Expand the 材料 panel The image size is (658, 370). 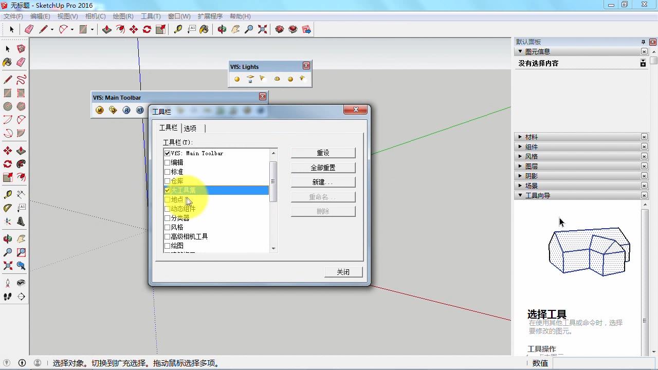pyautogui.click(x=520, y=137)
